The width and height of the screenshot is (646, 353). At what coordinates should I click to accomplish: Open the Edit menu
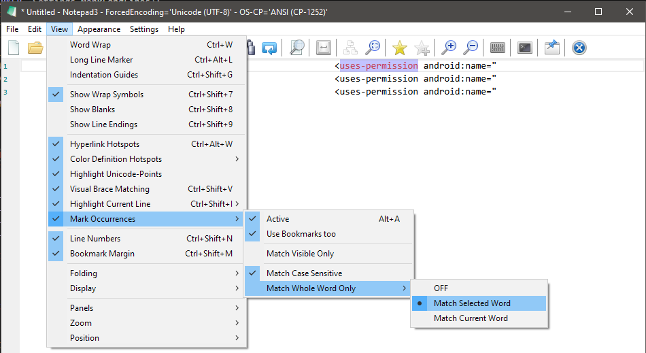tap(35, 29)
